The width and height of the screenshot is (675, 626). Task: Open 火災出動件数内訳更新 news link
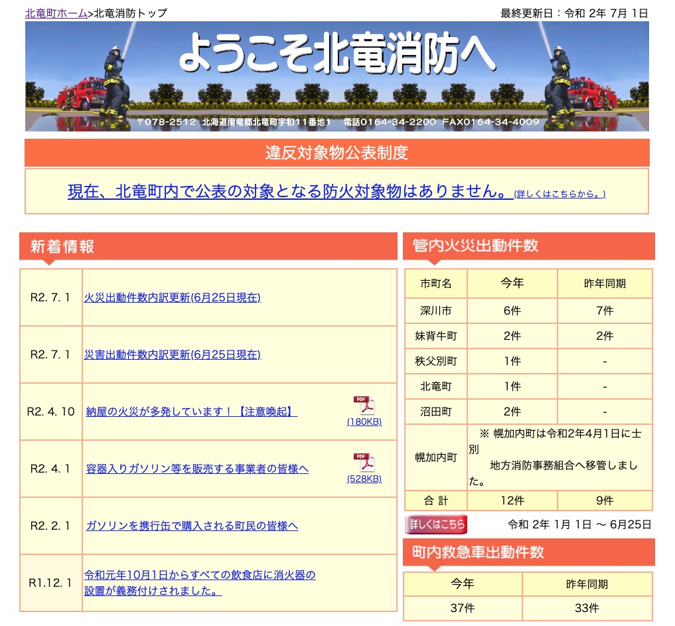(x=172, y=297)
